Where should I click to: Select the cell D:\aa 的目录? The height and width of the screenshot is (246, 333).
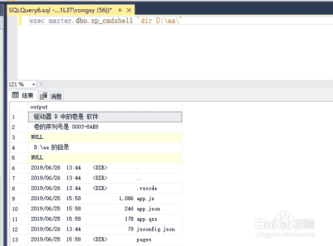coord(105,148)
